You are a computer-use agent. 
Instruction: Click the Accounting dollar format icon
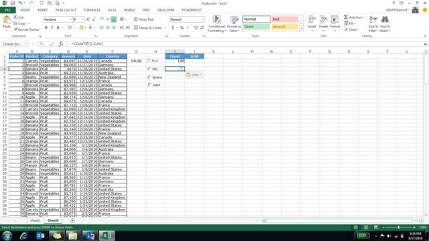click(x=173, y=27)
